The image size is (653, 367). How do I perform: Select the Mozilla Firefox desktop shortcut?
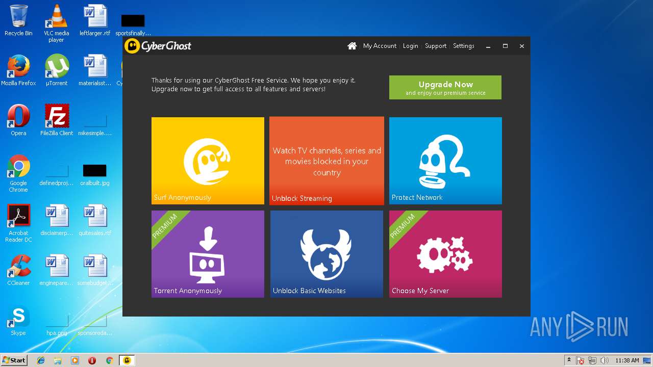tap(18, 70)
